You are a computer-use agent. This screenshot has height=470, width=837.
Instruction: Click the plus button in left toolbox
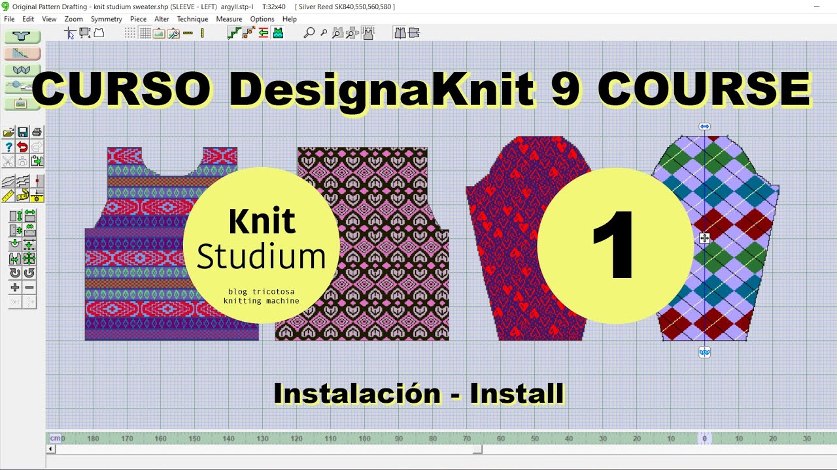point(15,287)
